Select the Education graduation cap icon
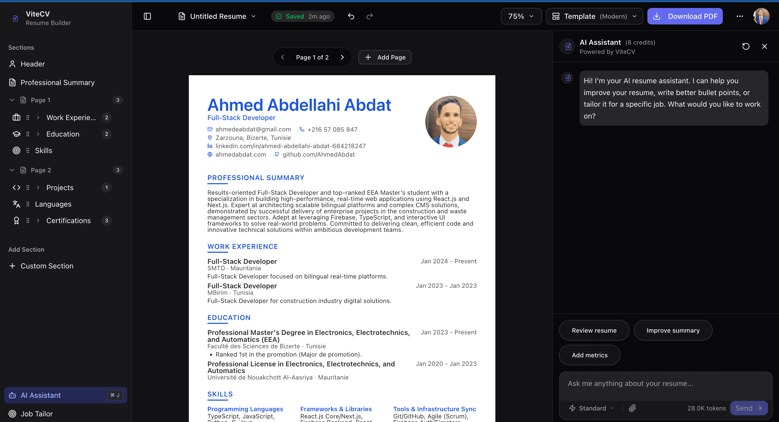 pos(16,134)
